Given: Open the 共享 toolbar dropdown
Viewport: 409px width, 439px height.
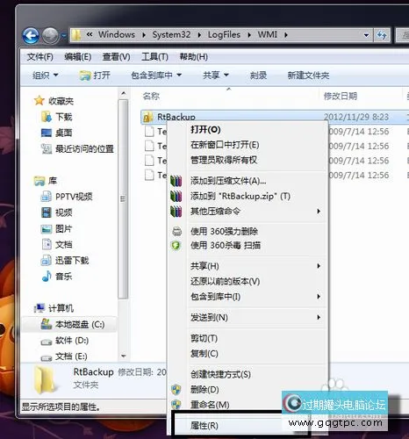Looking at the screenshot, I should tap(216, 76).
